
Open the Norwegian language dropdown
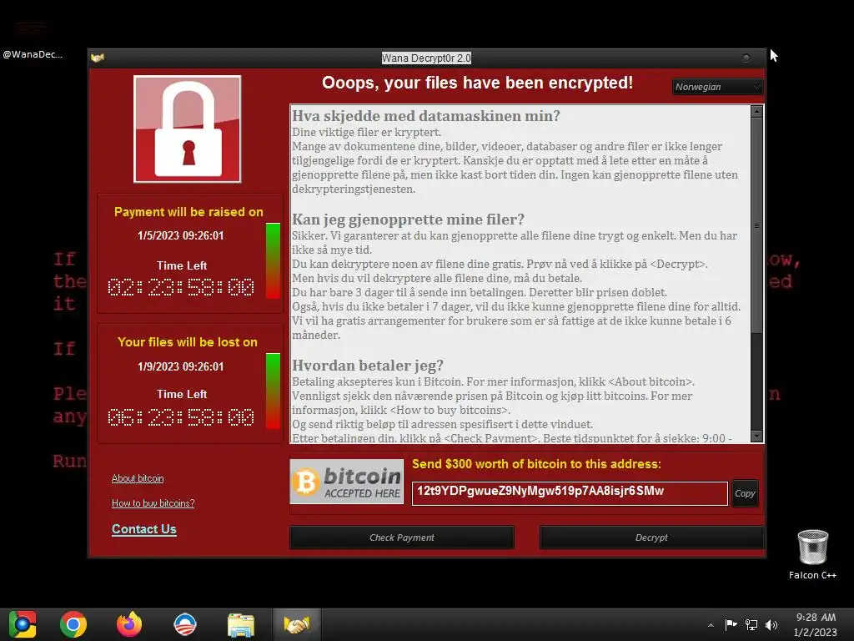click(716, 87)
